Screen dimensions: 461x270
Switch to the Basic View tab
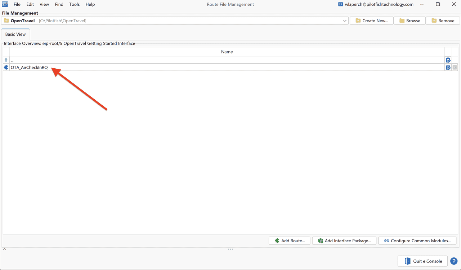coord(15,34)
